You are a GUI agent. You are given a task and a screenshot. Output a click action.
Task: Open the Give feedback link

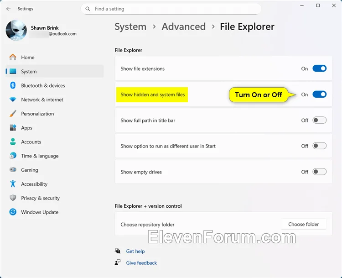point(141,263)
